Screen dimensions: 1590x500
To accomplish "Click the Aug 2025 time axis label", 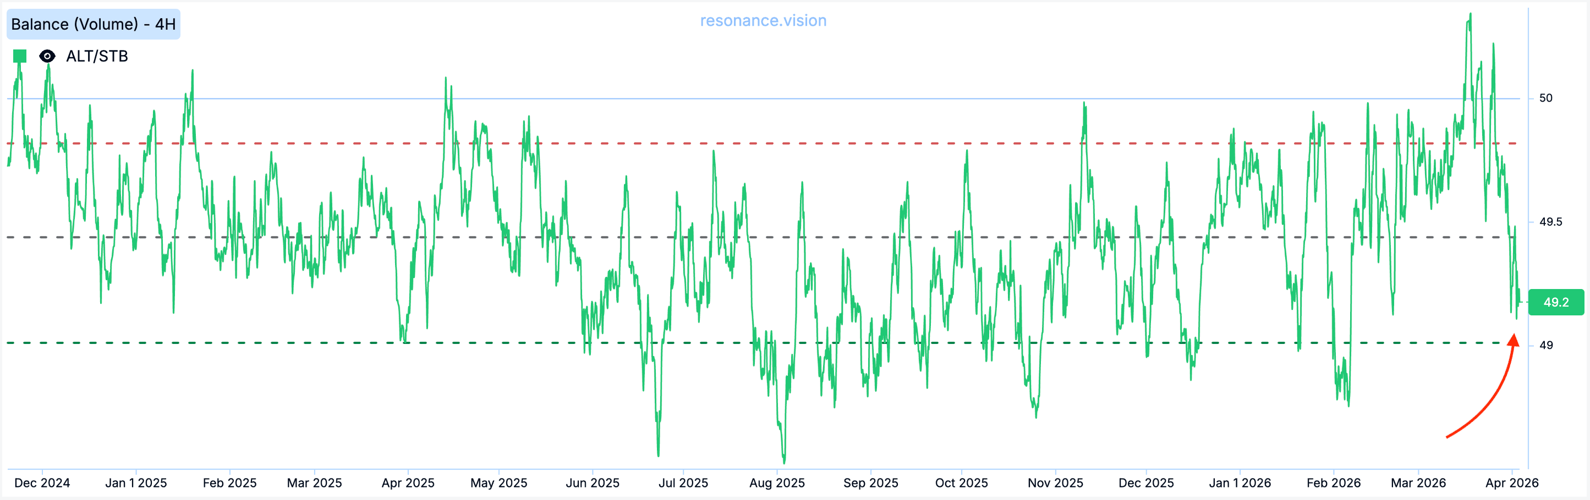I will coord(776,483).
